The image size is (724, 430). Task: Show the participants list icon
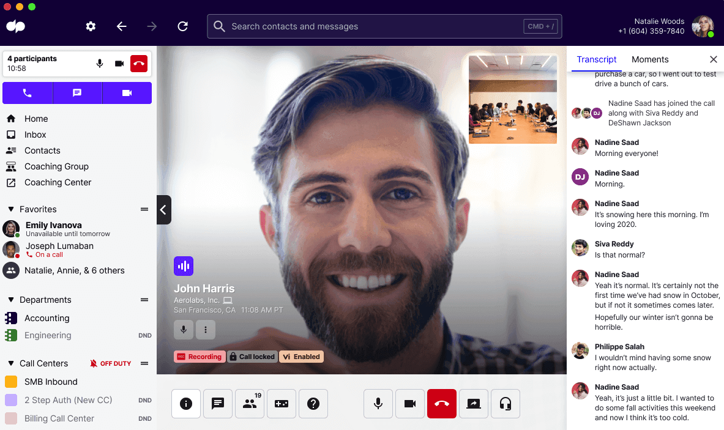pos(250,404)
